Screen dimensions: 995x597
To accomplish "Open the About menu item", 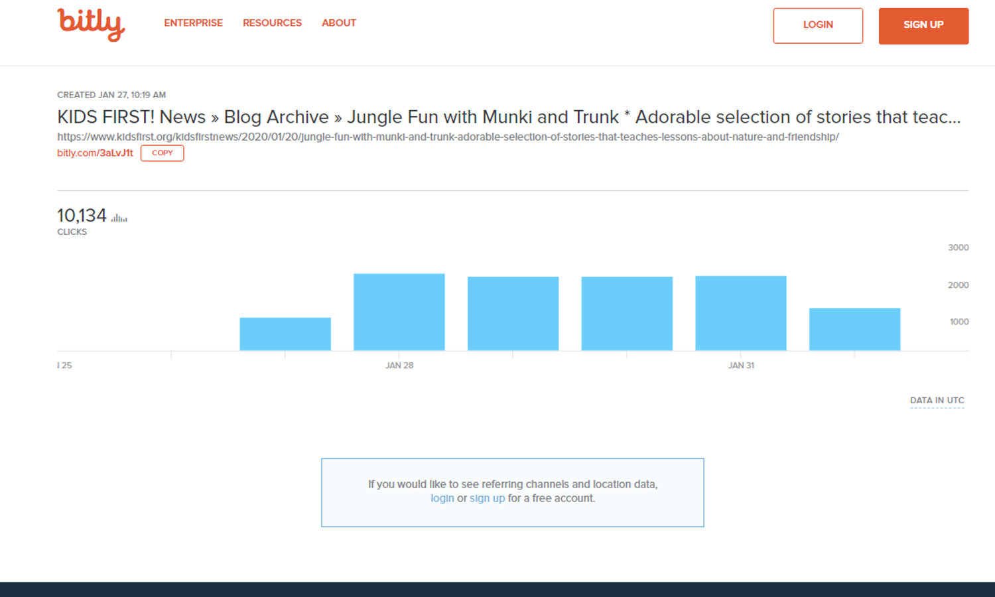I will pyautogui.click(x=339, y=23).
